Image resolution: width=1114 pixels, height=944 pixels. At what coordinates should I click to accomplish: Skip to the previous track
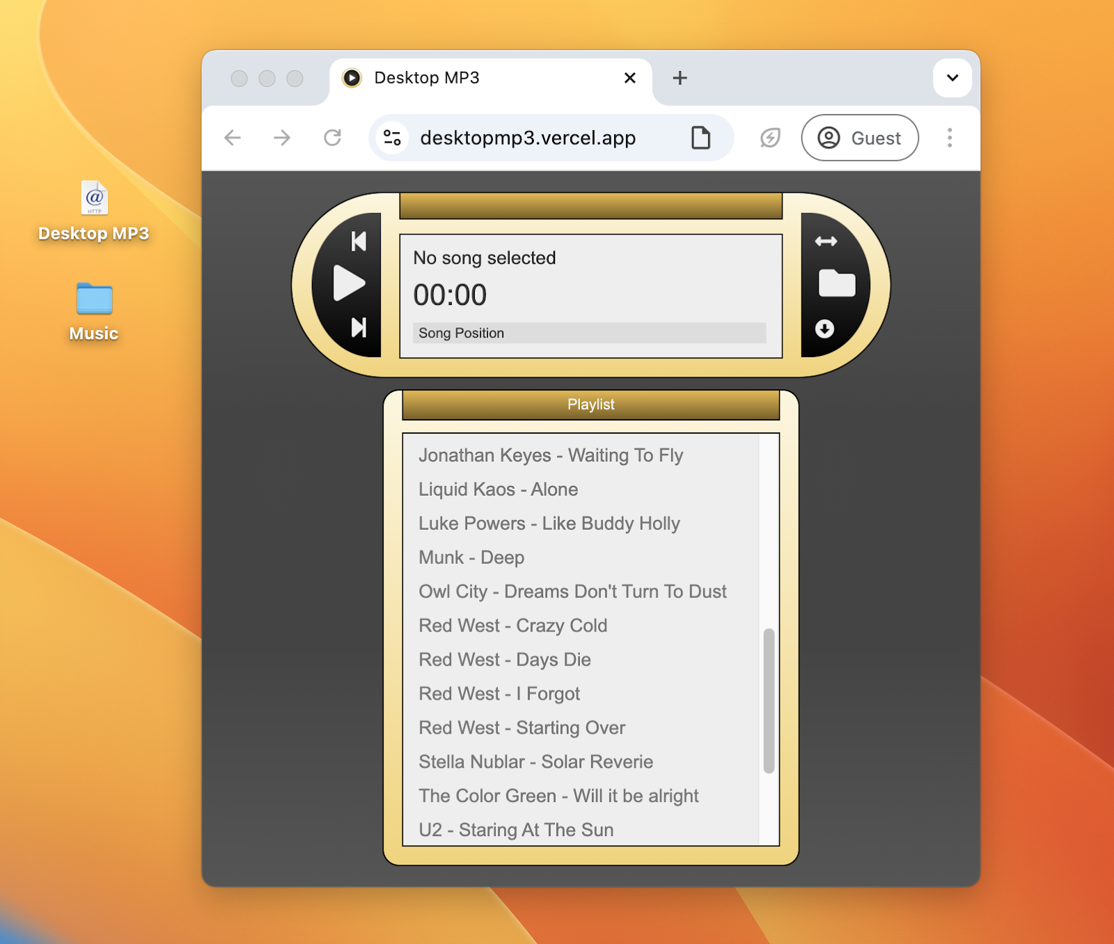coord(357,241)
